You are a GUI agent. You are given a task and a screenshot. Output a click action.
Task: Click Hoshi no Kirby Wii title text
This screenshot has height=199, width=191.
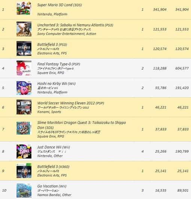57,84
